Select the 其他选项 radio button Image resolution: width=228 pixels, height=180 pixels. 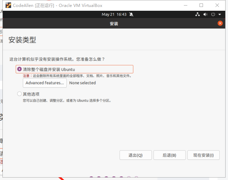[19, 94]
